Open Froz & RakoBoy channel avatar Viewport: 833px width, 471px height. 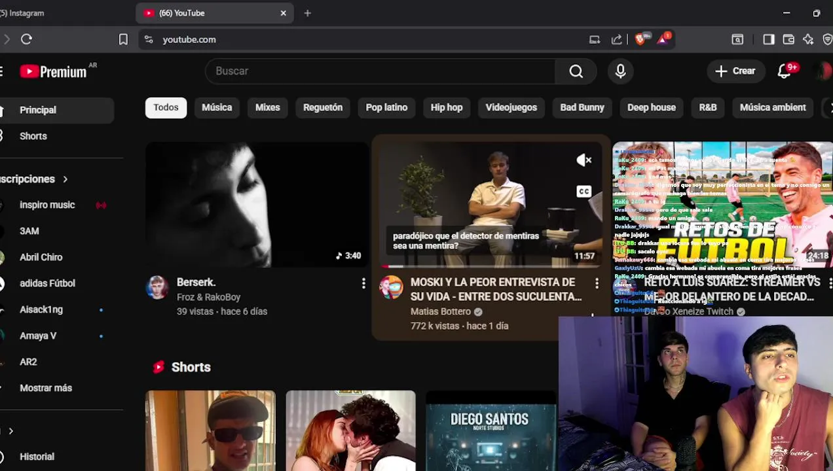157,287
